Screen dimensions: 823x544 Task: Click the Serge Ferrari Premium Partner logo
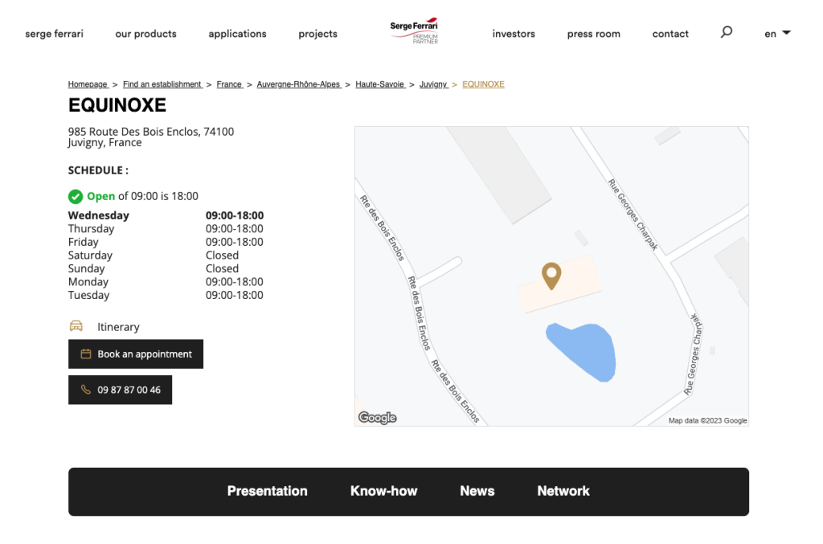click(x=414, y=31)
